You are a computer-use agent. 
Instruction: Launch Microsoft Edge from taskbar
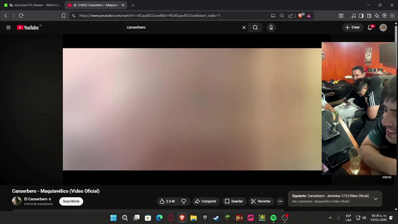click(x=159, y=218)
